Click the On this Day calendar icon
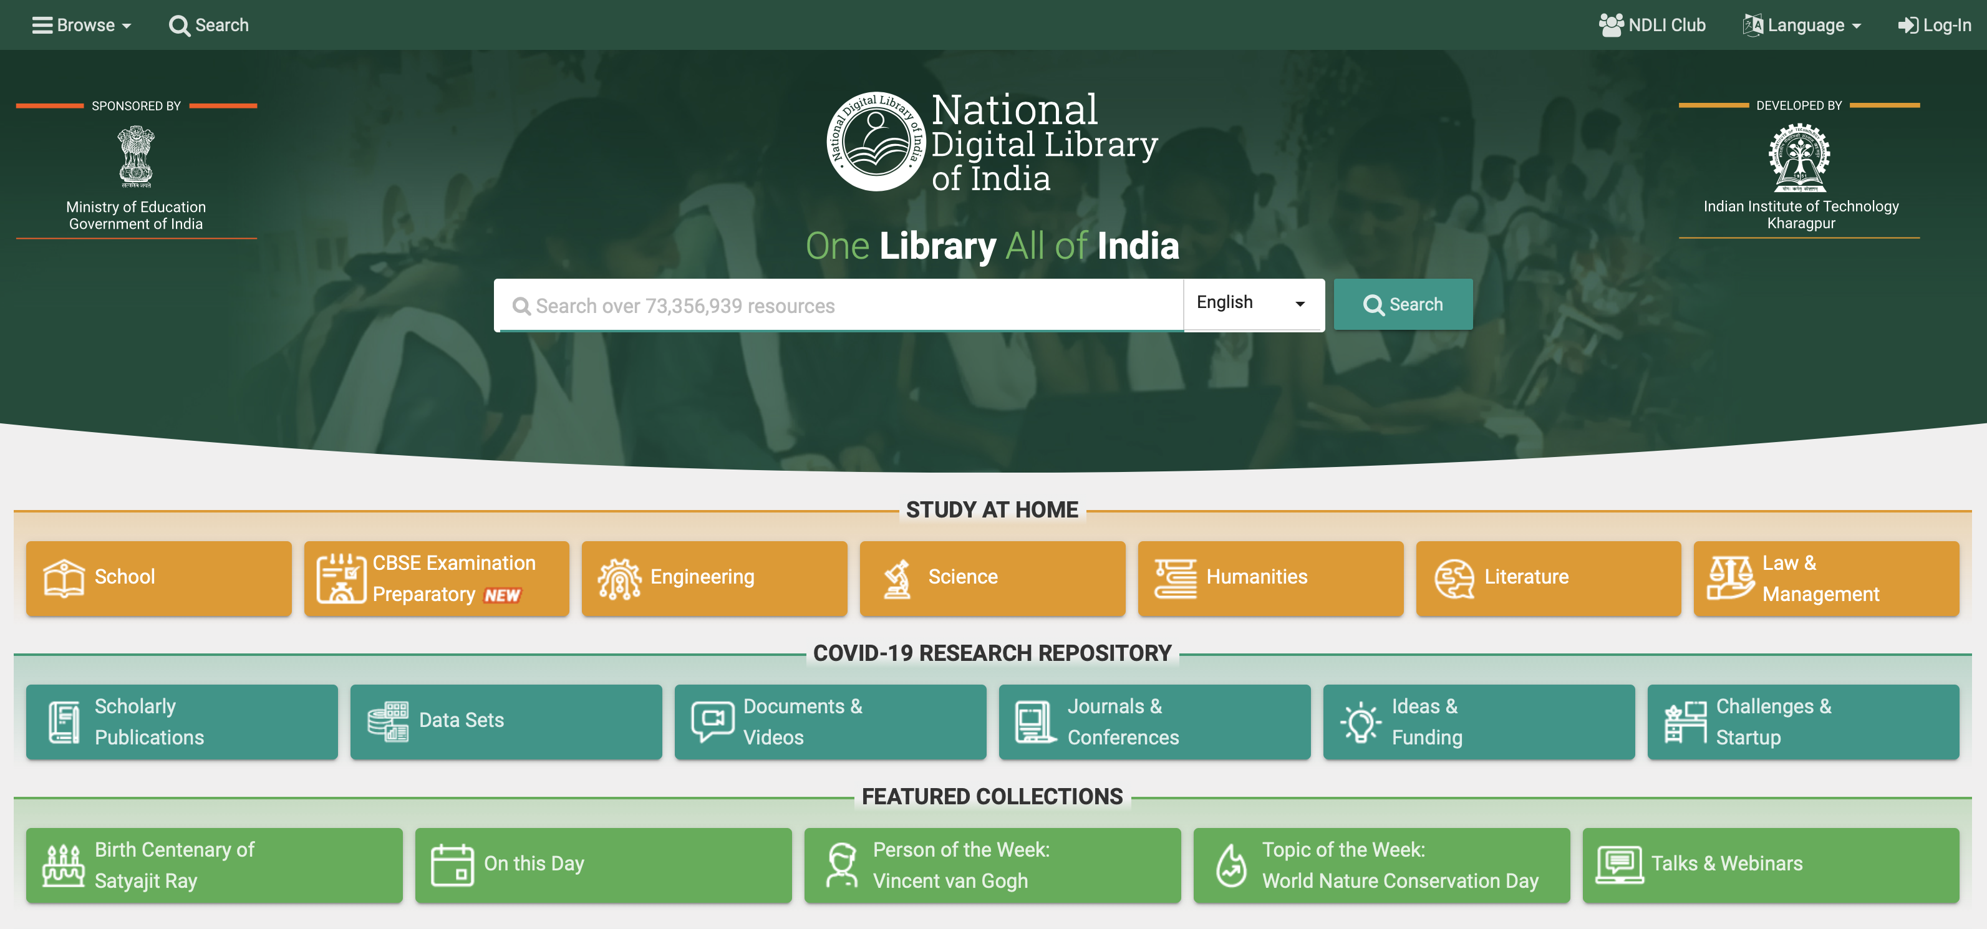The width and height of the screenshot is (1987, 929). point(452,865)
